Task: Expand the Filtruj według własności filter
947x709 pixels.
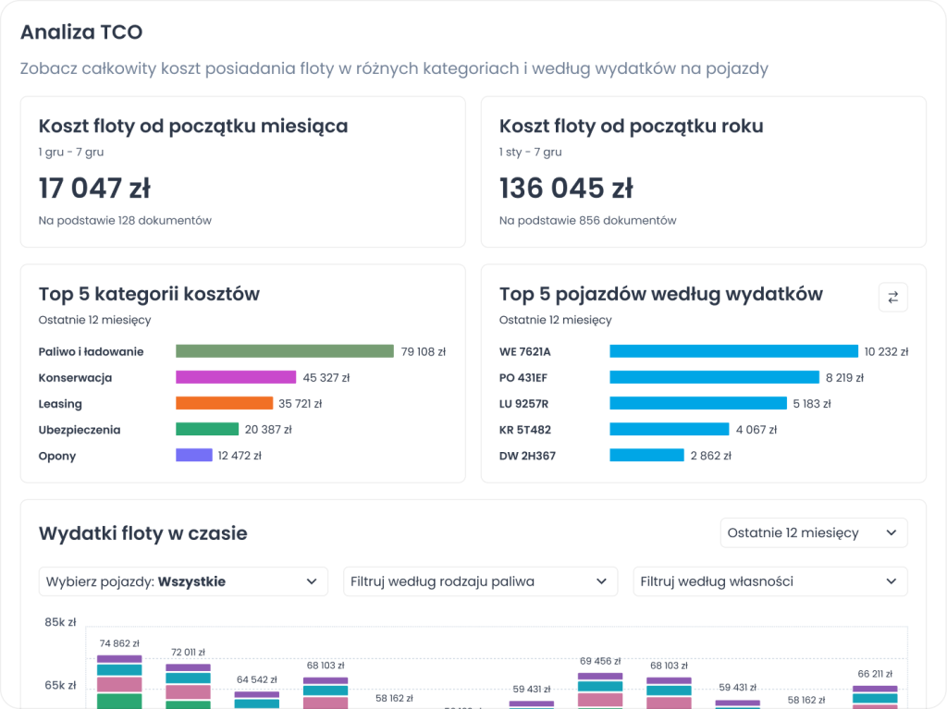Action: tap(769, 581)
